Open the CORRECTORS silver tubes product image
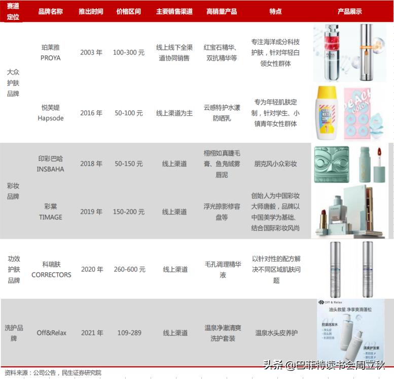This screenshot has height=379, width=394. (351, 269)
